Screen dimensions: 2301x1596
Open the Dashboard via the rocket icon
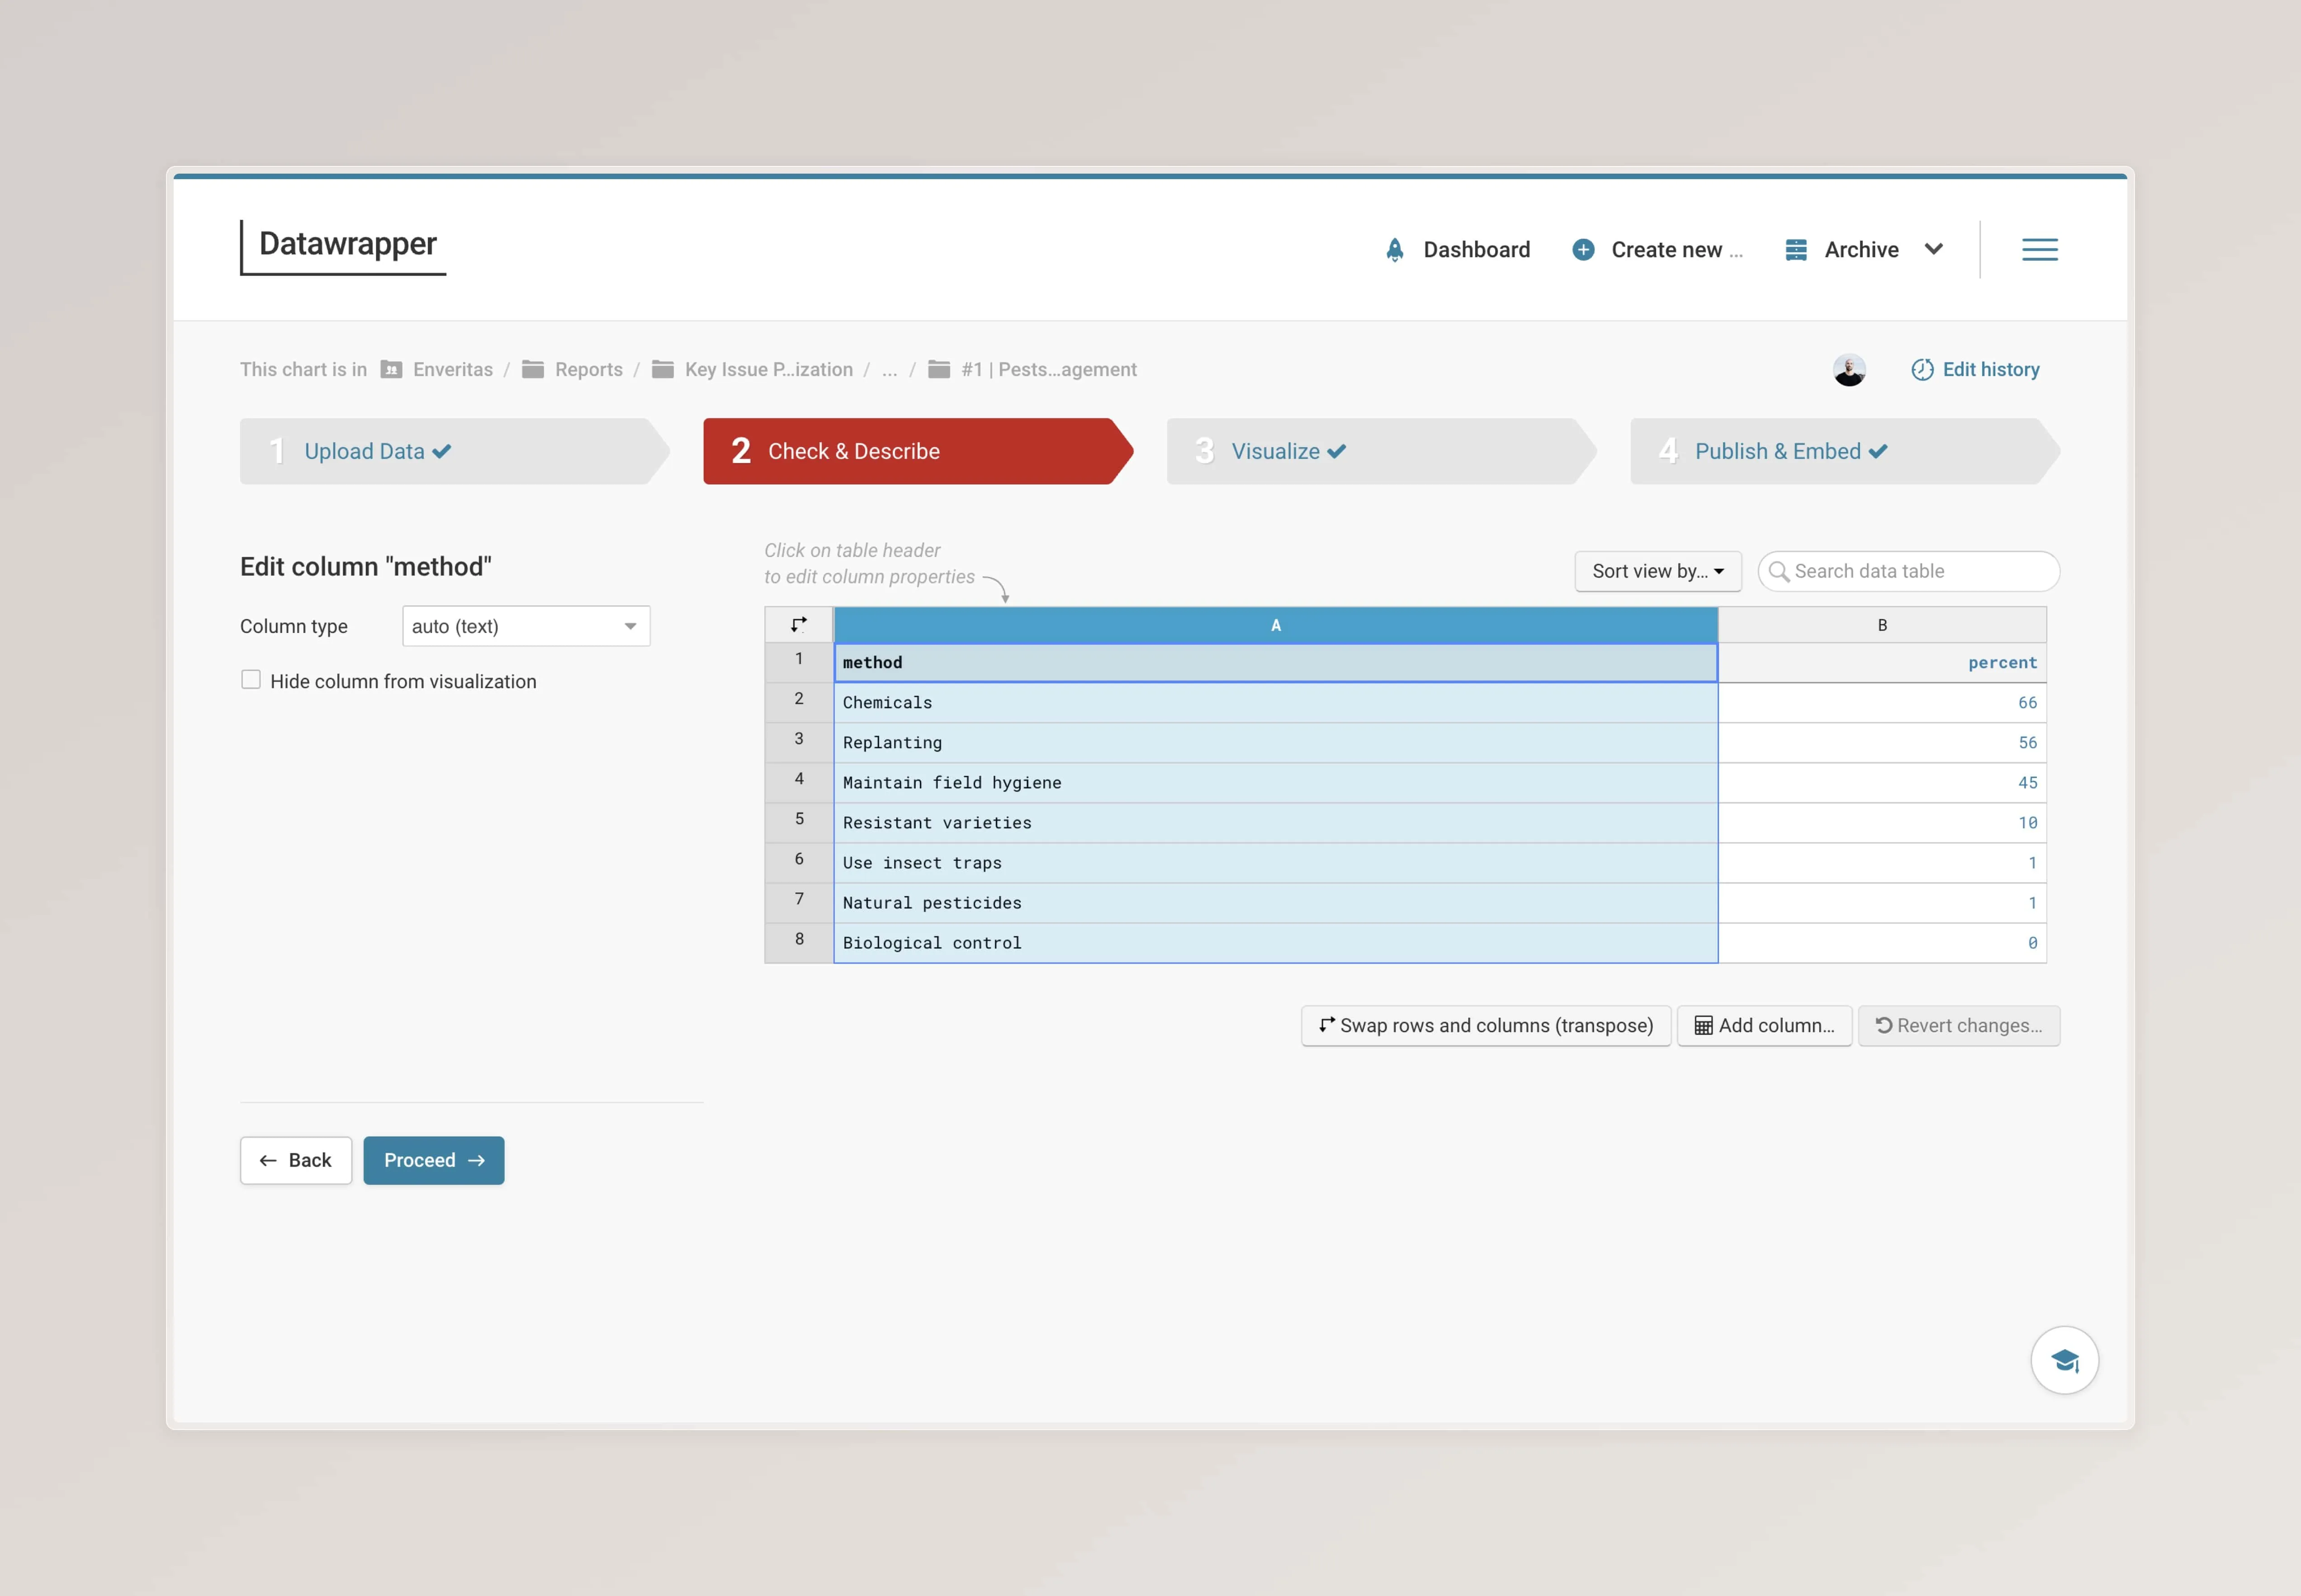pyautogui.click(x=1395, y=250)
